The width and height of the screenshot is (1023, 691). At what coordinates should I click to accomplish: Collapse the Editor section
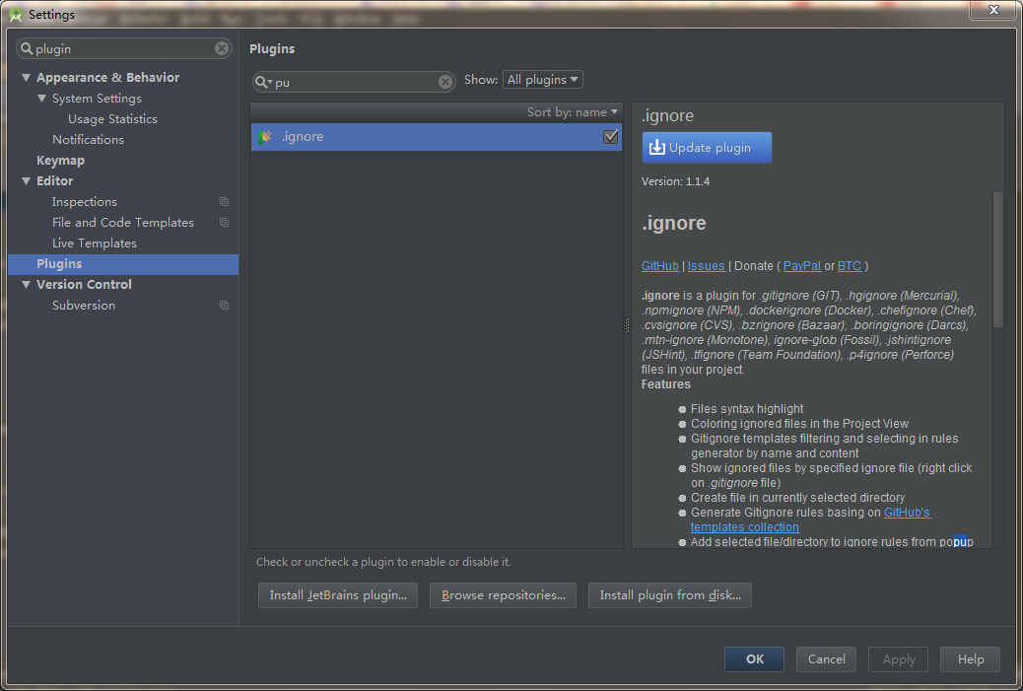click(x=26, y=181)
